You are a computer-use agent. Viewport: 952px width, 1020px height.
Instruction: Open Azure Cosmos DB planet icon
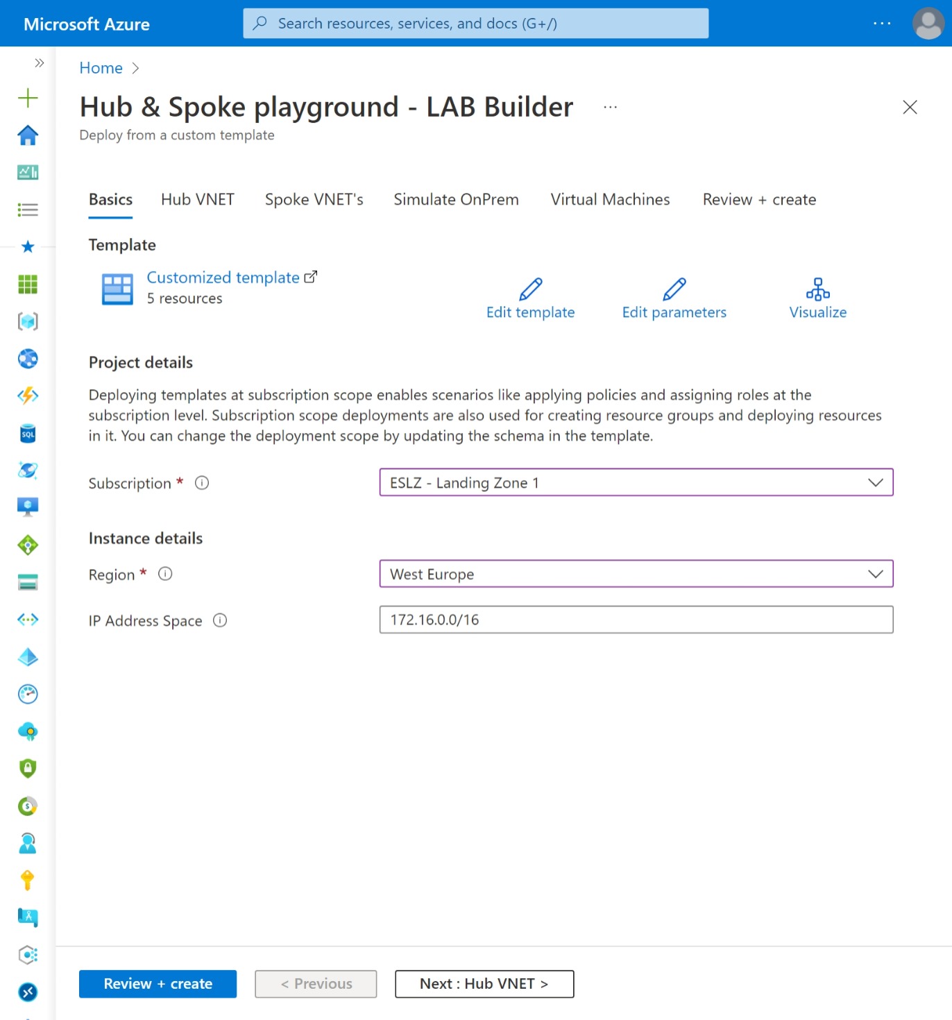[28, 470]
